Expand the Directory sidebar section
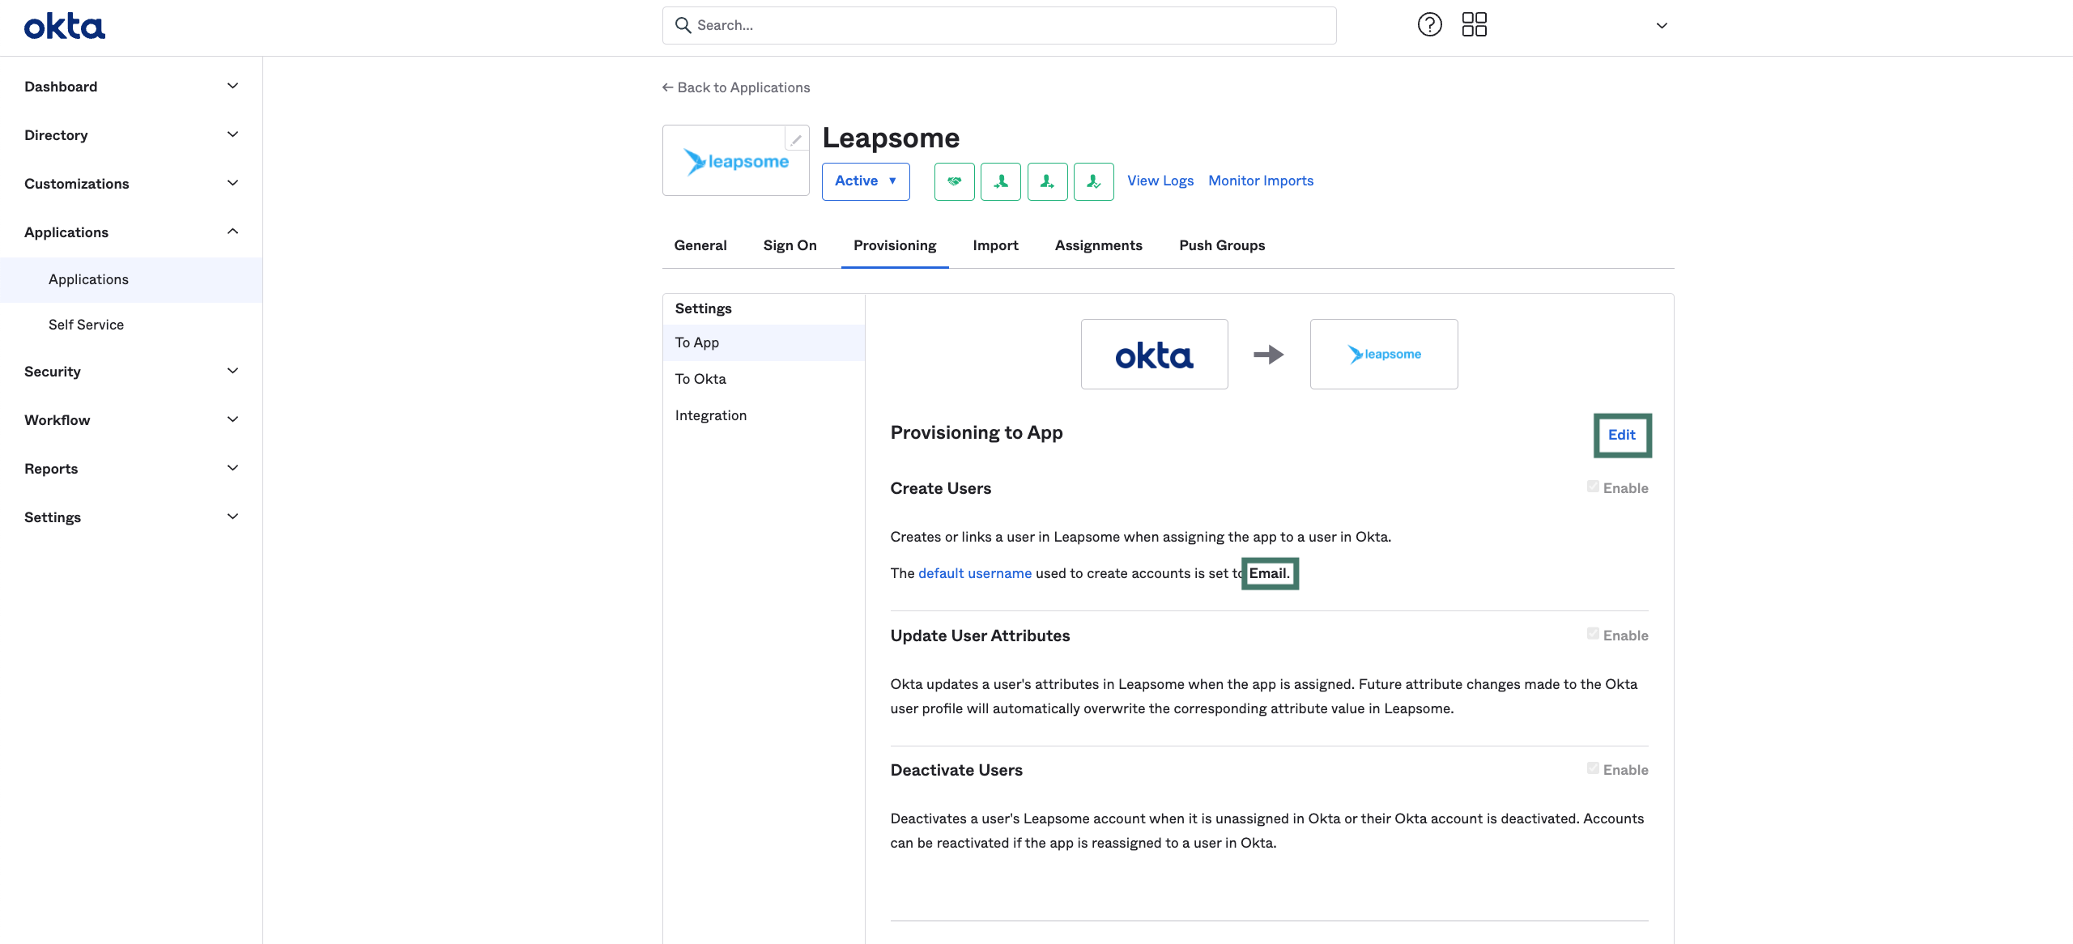 coord(232,135)
